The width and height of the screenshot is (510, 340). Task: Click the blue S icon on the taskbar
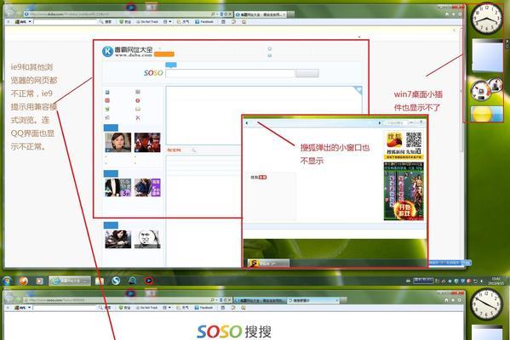[116, 280]
